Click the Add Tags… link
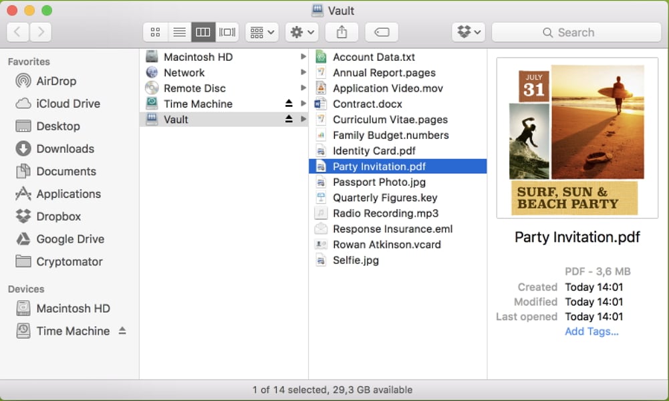 [591, 331]
